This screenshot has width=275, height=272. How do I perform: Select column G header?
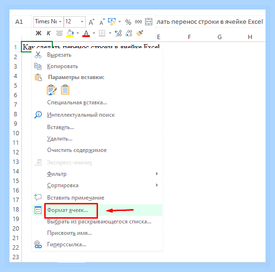220,37
